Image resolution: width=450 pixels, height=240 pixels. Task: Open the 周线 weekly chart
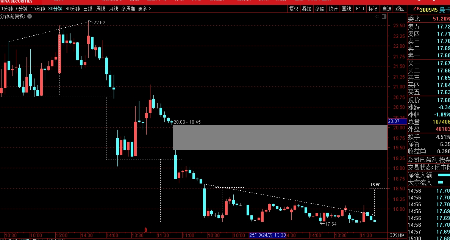tap(101, 9)
